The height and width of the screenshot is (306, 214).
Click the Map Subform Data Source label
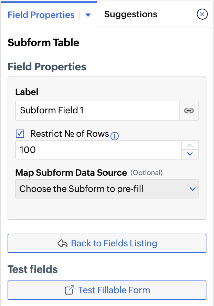point(71,173)
